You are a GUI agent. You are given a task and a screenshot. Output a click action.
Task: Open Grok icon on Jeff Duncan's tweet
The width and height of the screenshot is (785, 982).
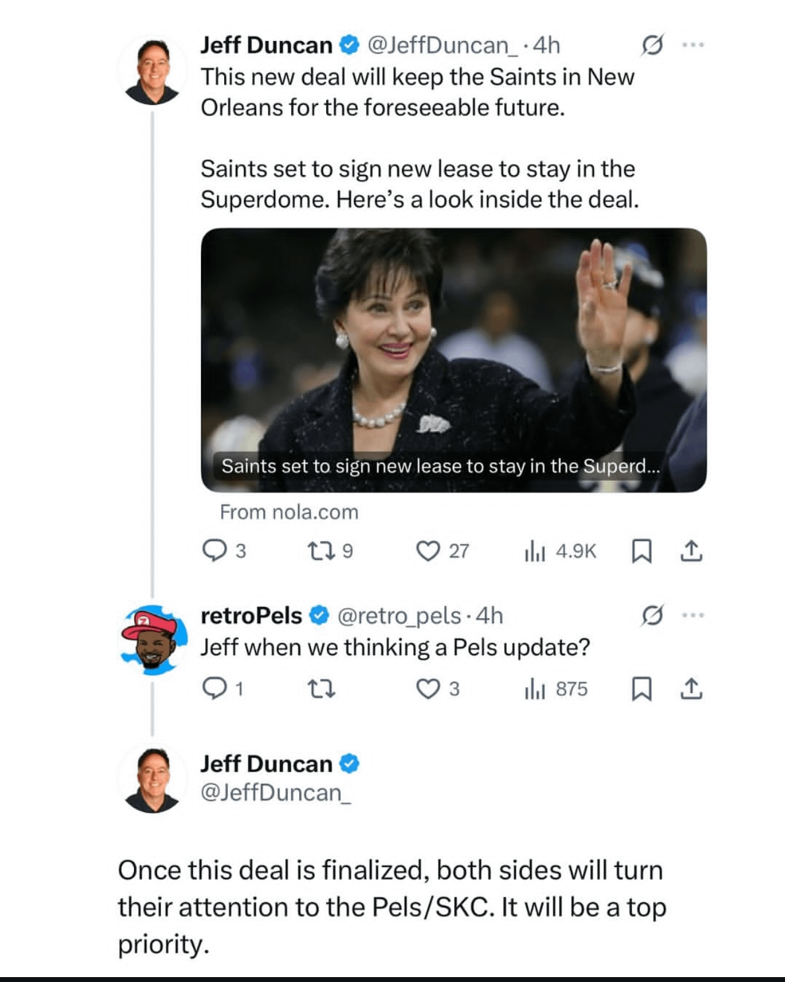point(652,45)
